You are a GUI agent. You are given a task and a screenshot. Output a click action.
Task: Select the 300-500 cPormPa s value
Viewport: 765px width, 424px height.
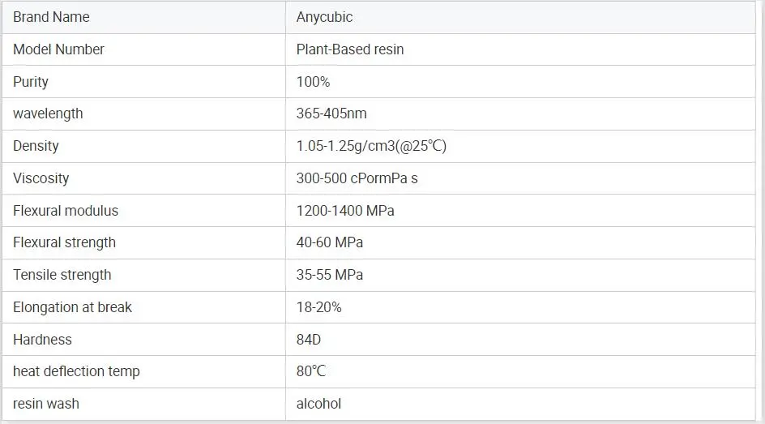pyautogui.click(x=357, y=178)
